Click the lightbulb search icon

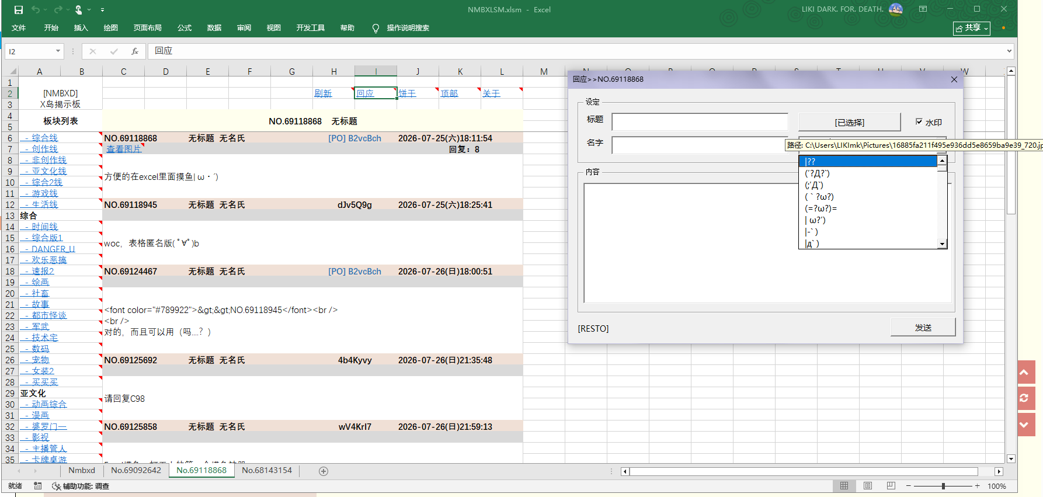pyautogui.click(x=376, y=28)
